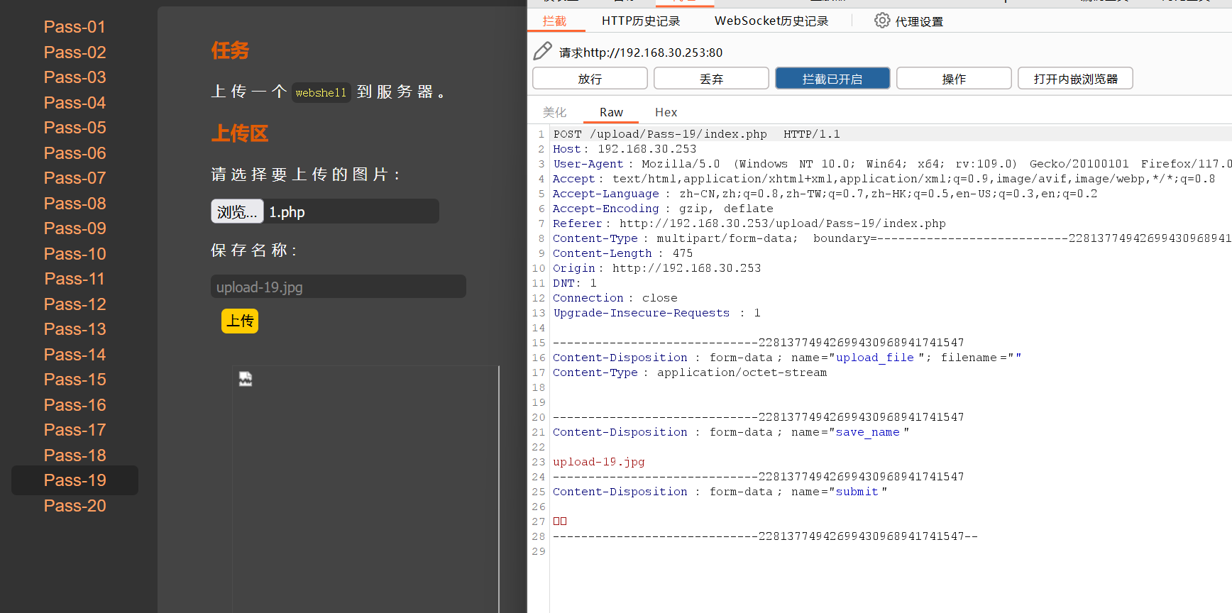Open Pass-07 in the sidebar
The width and height of the screenshot is (1232, 613).
tap(75, 178)
